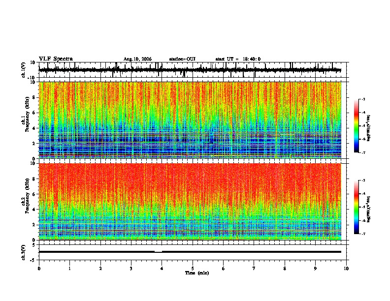Click the time axis tick label '9'
Screen dimensions: 390x301
click(x=315, y=269)
